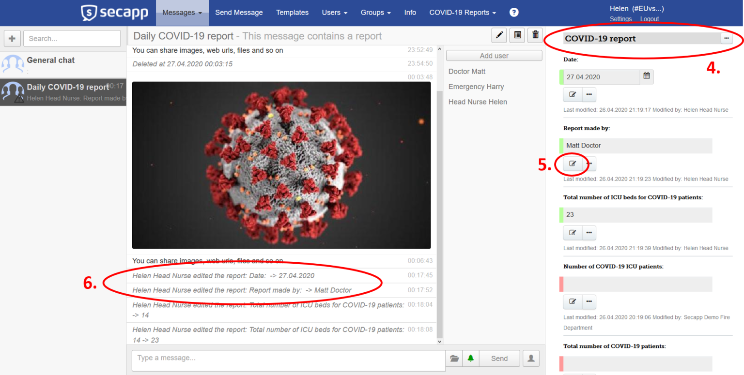Click inside the Type a message field
Screen dimensions: 744x375
click(x=288, y=358)
